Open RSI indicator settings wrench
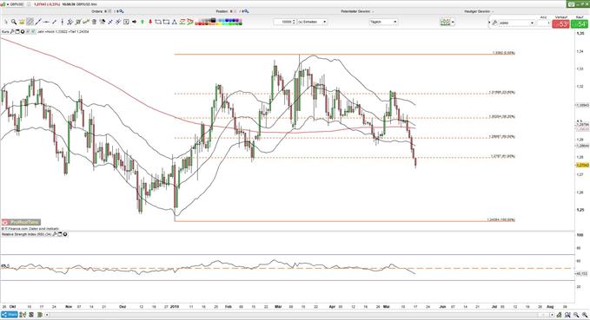 pos(55,234)
